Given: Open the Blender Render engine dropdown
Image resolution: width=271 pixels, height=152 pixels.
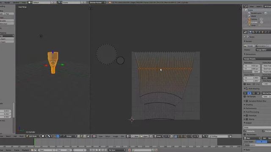Looking at the screenshot, I should tap(97, 3).
